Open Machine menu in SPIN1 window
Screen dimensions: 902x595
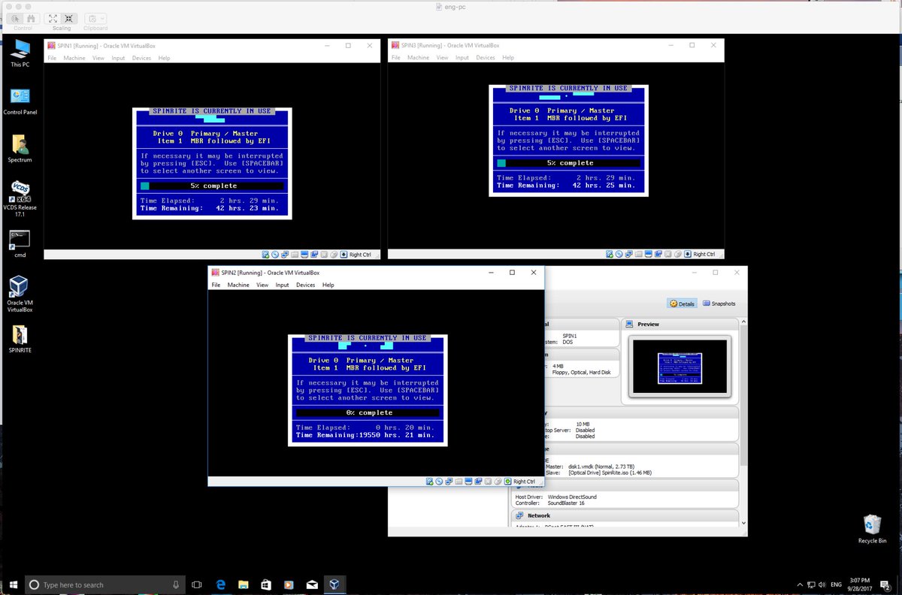tap(74, 58)
